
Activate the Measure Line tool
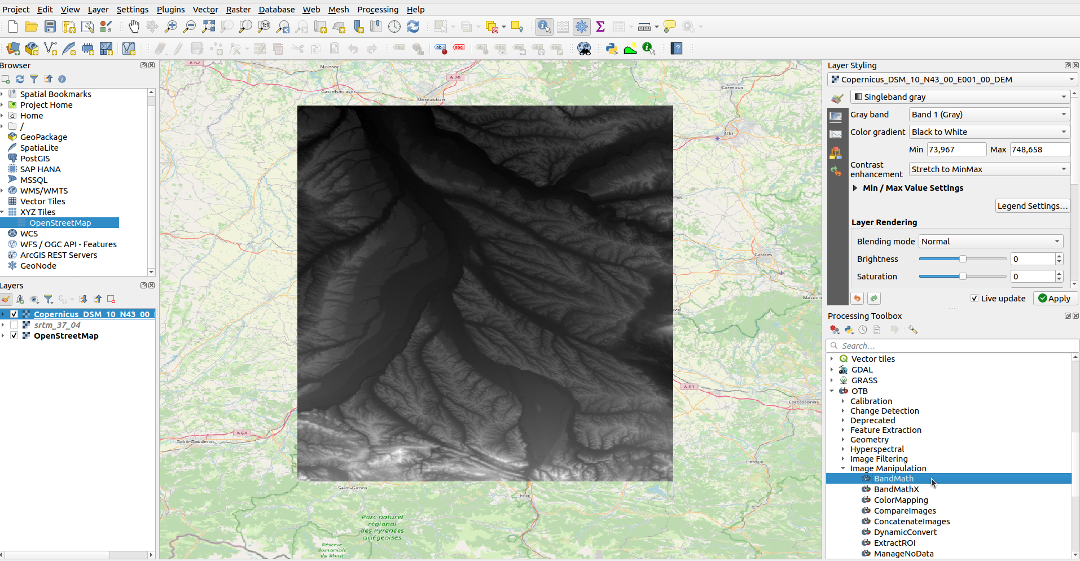[644, 27]
